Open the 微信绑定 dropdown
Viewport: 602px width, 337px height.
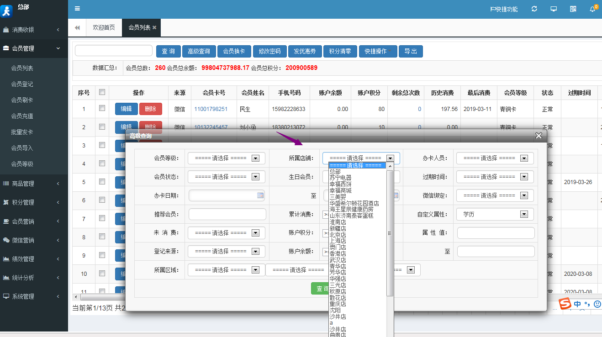click(495, 195)
